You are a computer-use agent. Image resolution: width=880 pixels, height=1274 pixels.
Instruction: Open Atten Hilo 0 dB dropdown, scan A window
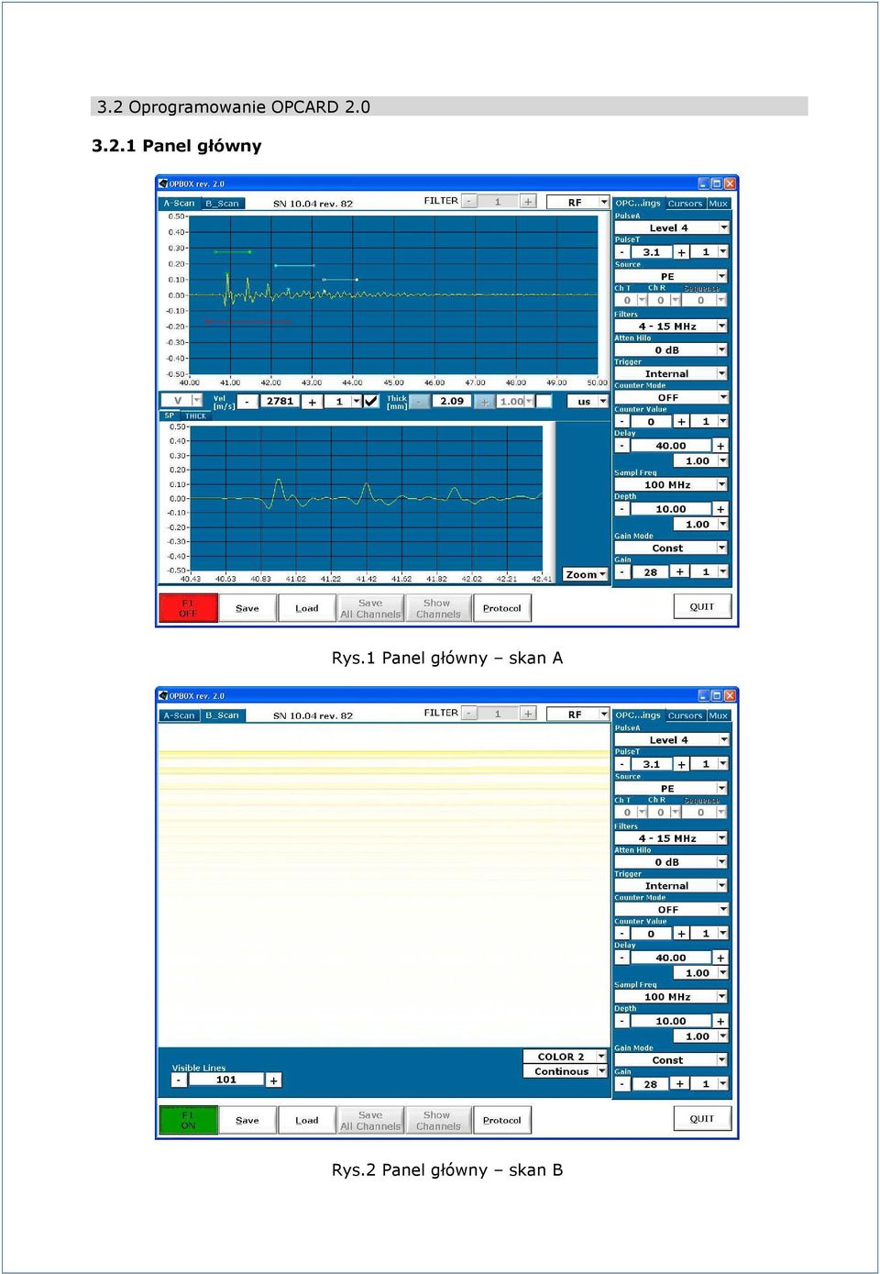pyautogui.click(x=723, y=349)
